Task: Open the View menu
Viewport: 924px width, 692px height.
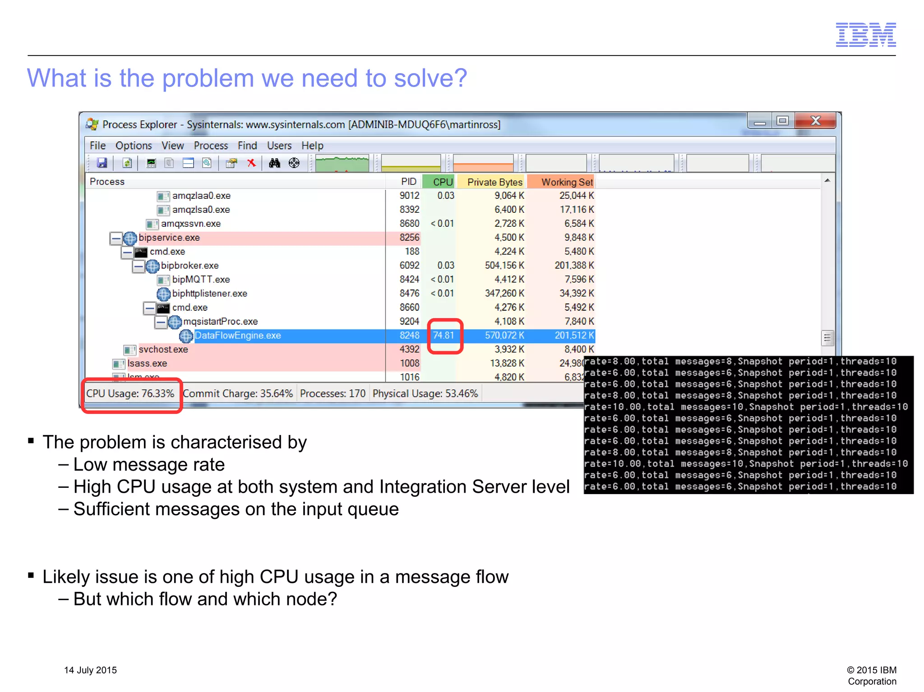Action: click(x=173, y=146)
